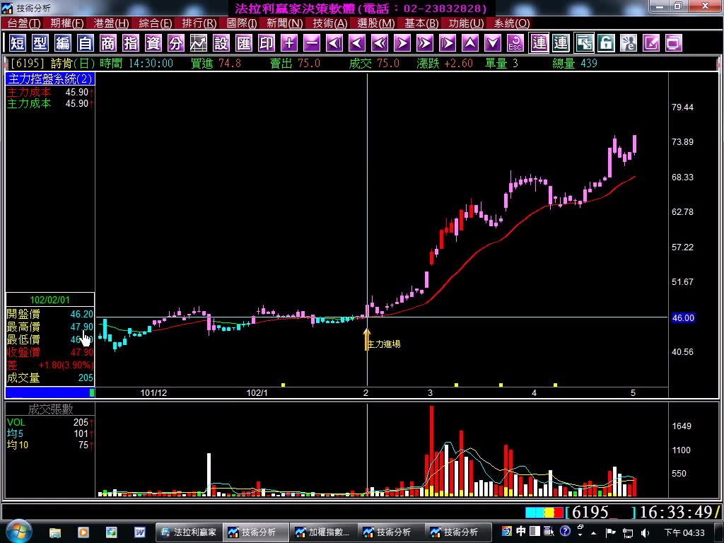This screenshot has width=724, height=543.
Task: Open the file explorer taskbar icon
Action: click(x=55, y=532)
